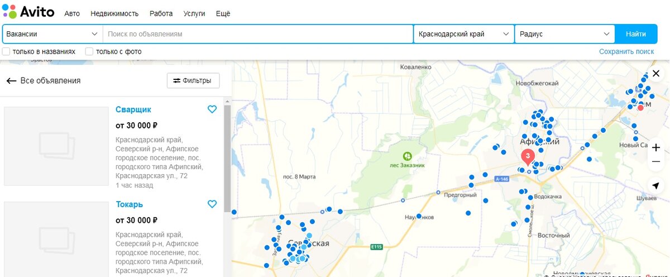Click the A-146 road badge

tap(501, 180)
